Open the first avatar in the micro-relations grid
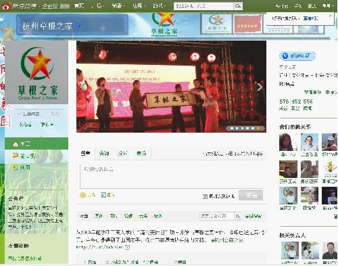This screenshot has height=266, width=338. 288,142
